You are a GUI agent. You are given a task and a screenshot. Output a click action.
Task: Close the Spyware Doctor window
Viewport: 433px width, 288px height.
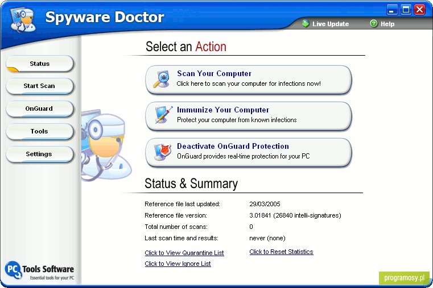[420, 10]
